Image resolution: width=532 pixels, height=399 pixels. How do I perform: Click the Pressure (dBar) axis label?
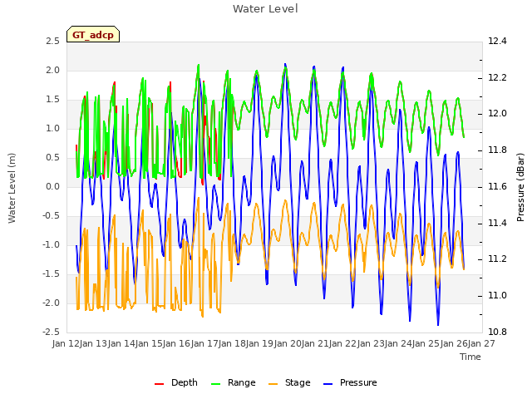(x=520, y=187)
